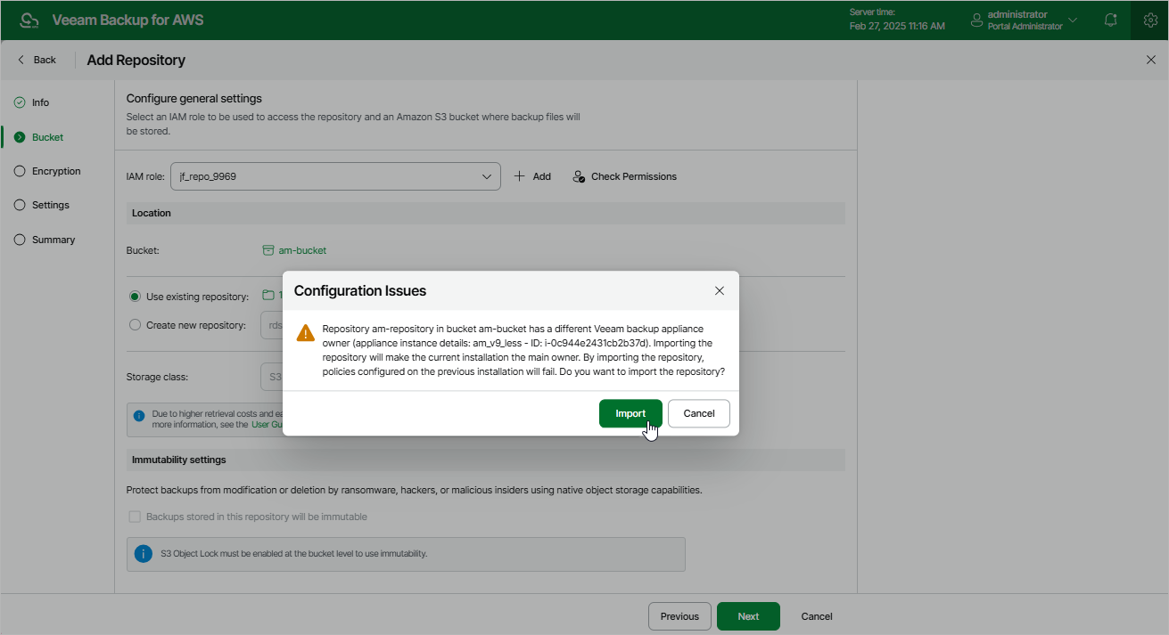Open the settings gear icon
This screenshot has width=1169, height=635.
(1149, 20)
